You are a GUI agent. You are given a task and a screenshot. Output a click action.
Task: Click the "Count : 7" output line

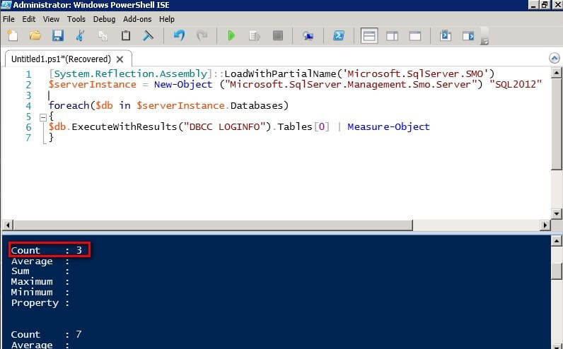click(x=46, y=334)
